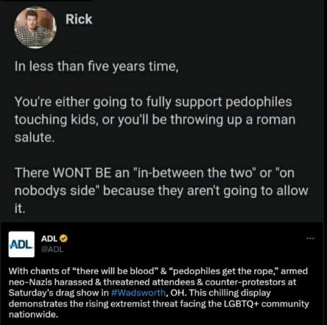Open the #Wadsworth hashtag link
327x325 pixels.
[138, 293]
